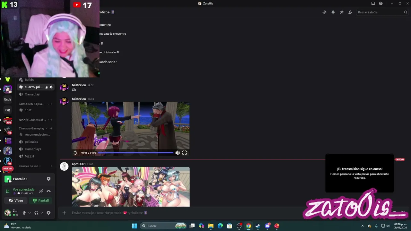
Task: Deafen the headphones
Action: pos(36,213)
